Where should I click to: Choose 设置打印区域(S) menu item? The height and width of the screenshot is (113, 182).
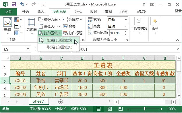pos(59,40)
